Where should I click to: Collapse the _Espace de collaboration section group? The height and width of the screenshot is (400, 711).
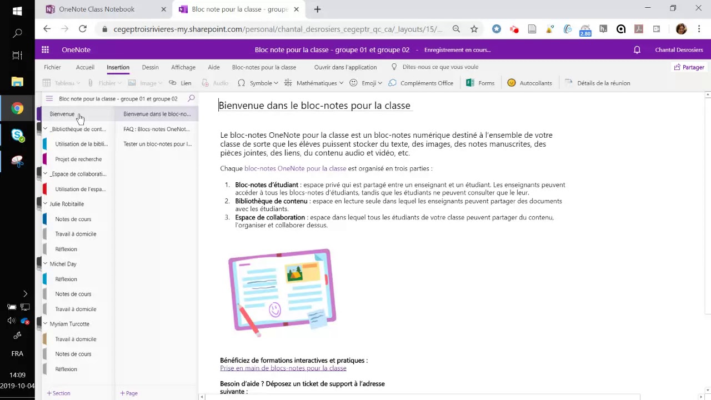[x=46, y=174]
